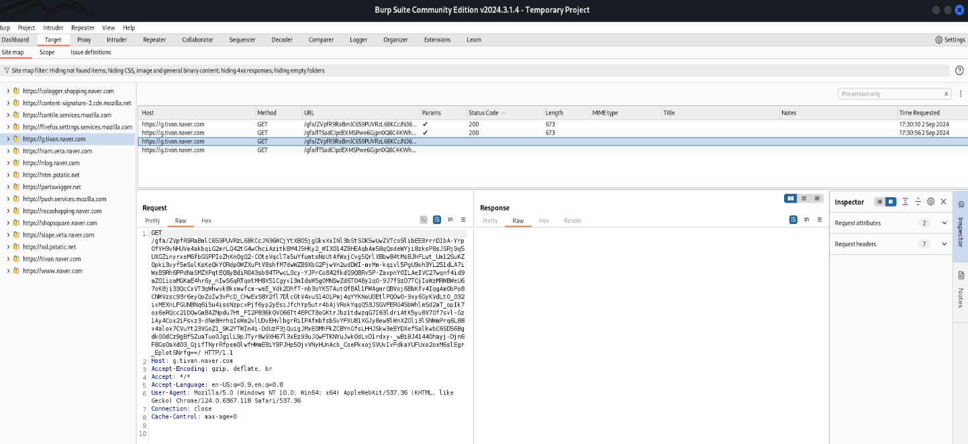
Task: Expand Request headers section
Action: [x=945, y=244]
